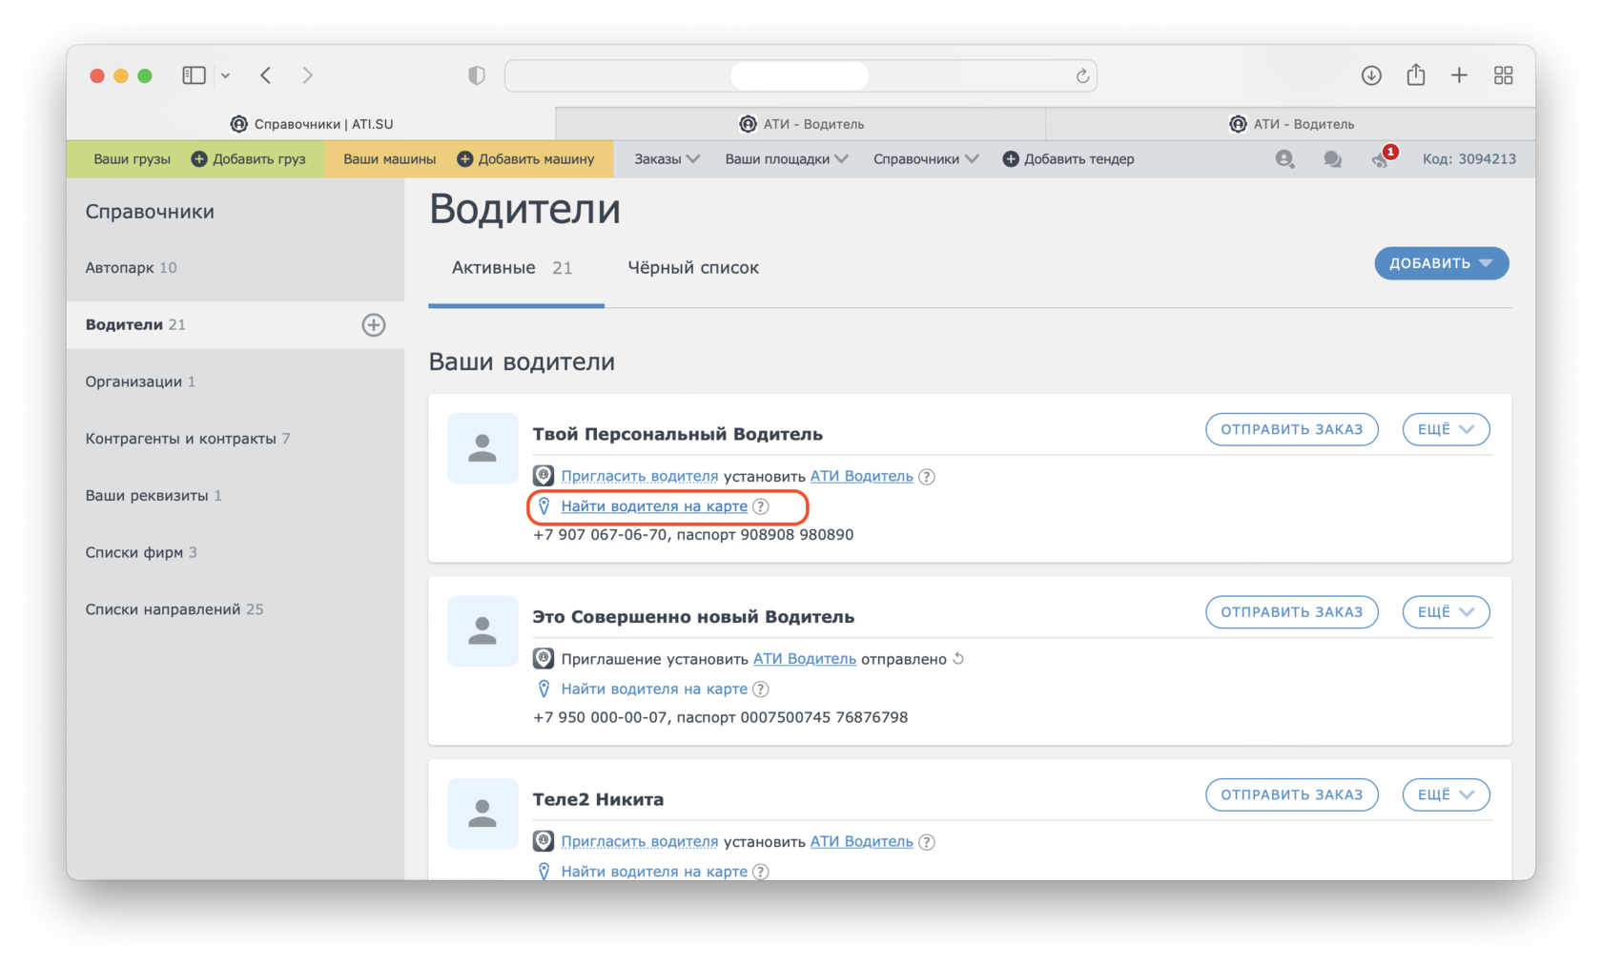Open a new tab with plus icon
Screen dimensions: 1602x968
tap(1459, 75)
